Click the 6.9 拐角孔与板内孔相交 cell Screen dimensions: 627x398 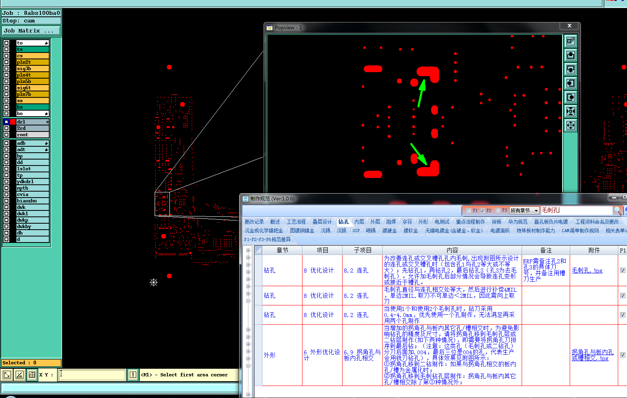[x=362, y=355]
